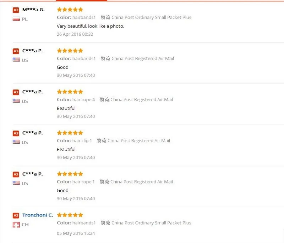Select the active red-highlighted tab at the top
The width and height of the screenshot is (284, 243).
[x=82, y=1]
